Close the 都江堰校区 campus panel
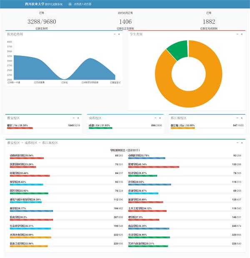Image resolution: width=250 pixels, height=258 pixels. click(242, 118)
